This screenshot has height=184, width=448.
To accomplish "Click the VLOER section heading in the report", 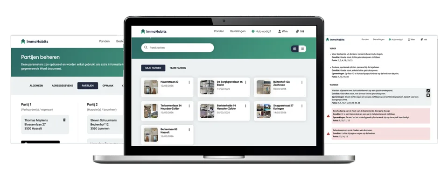I will pyautogui.click(x=333, y=49).
